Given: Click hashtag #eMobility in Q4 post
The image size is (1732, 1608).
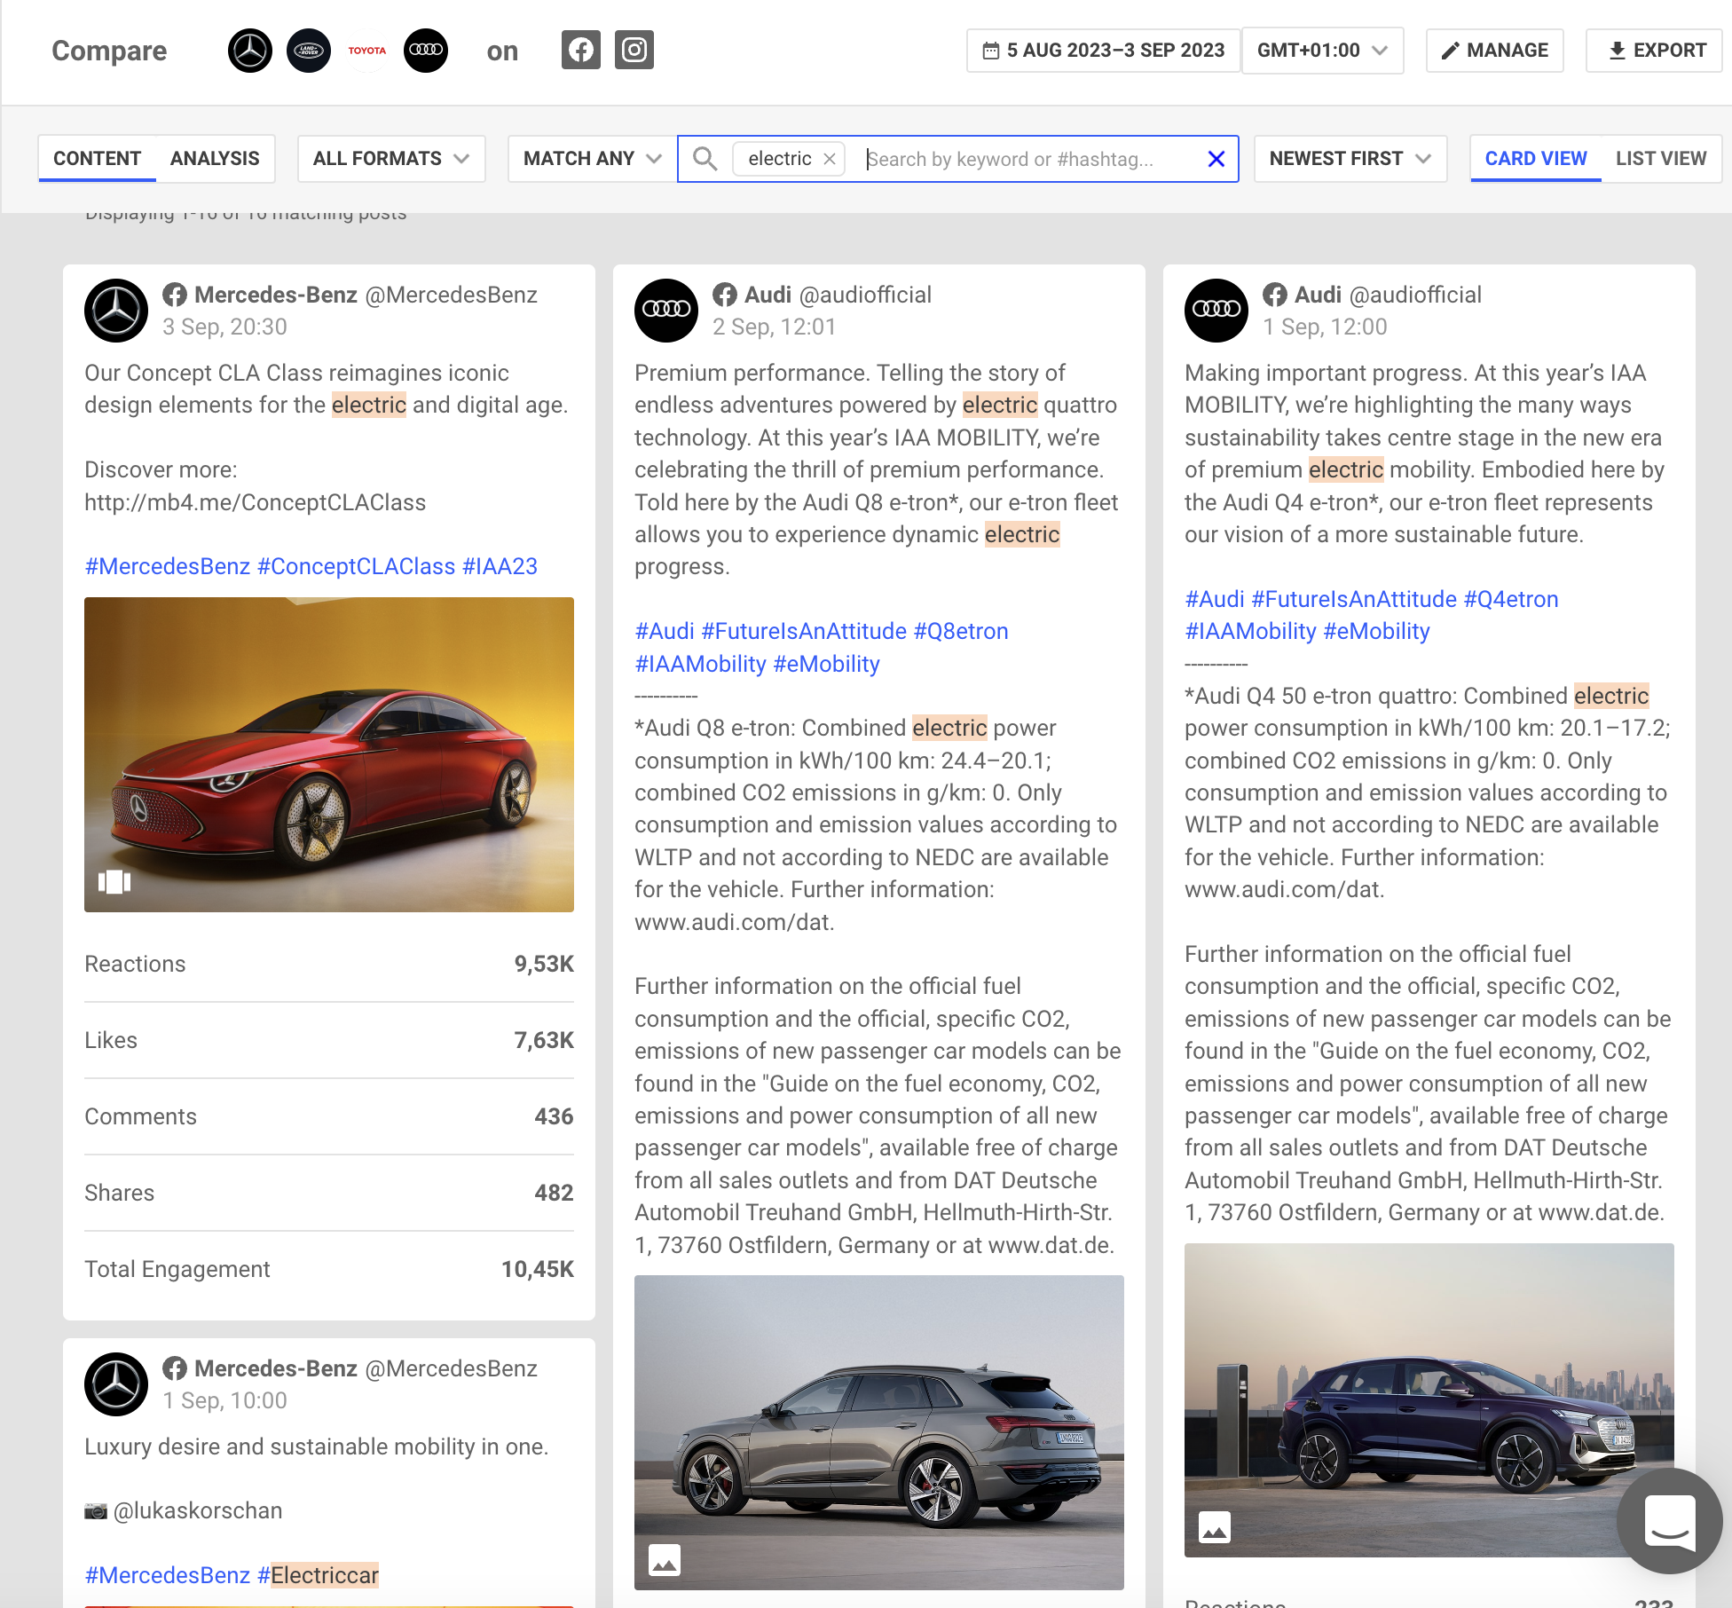Looking at the screenshot, I should (x=1376, y=631).
